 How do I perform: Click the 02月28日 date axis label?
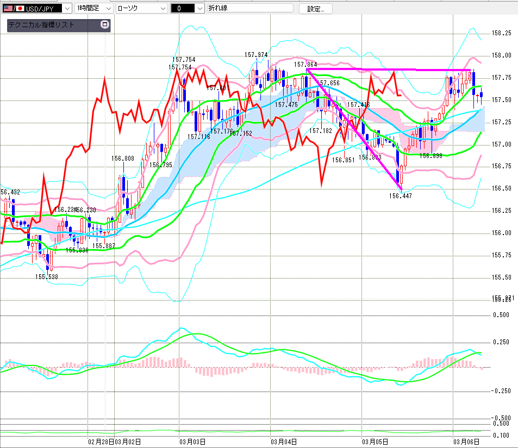click(101, 442)
